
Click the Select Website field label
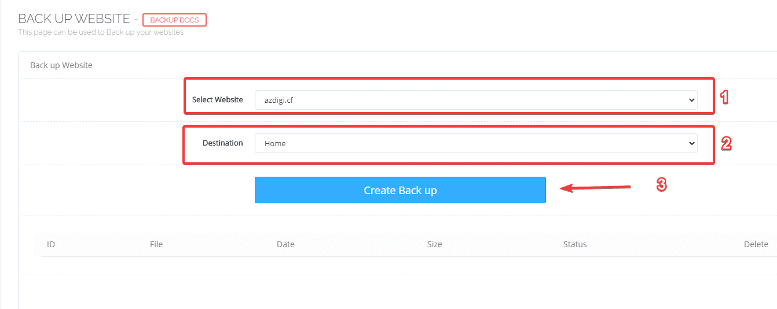point(217,100)
